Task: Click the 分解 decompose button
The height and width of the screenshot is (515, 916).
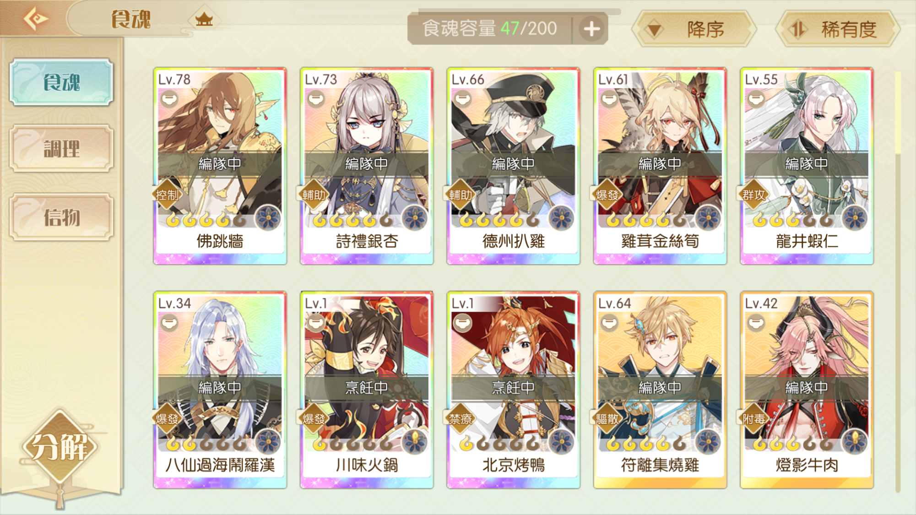Action: click(60, 447)
